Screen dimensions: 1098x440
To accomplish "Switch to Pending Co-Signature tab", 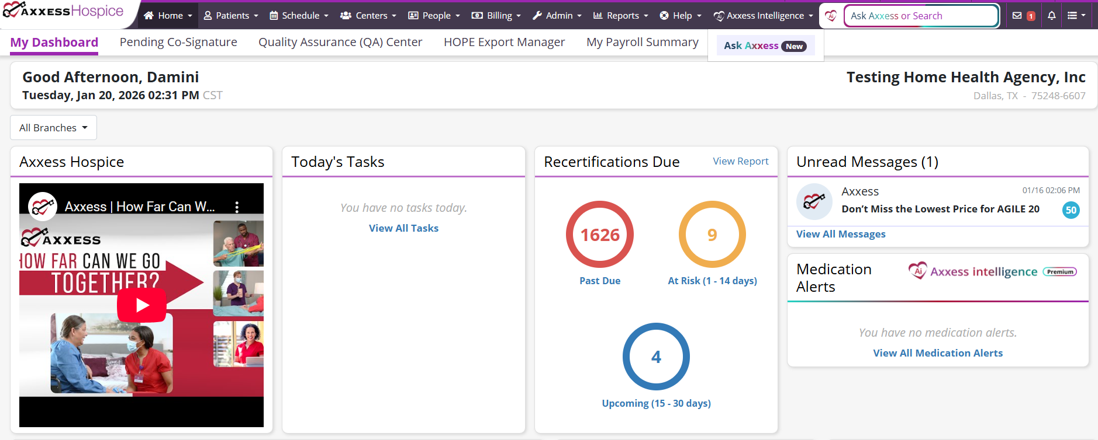I will 178,43.
